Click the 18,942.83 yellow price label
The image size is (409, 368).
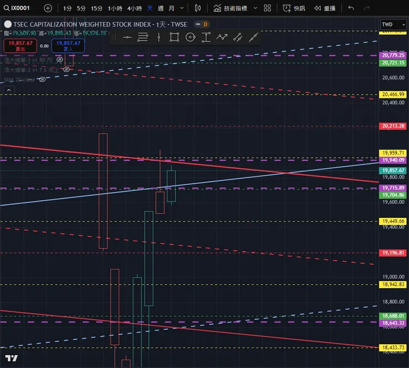[393, 284]
